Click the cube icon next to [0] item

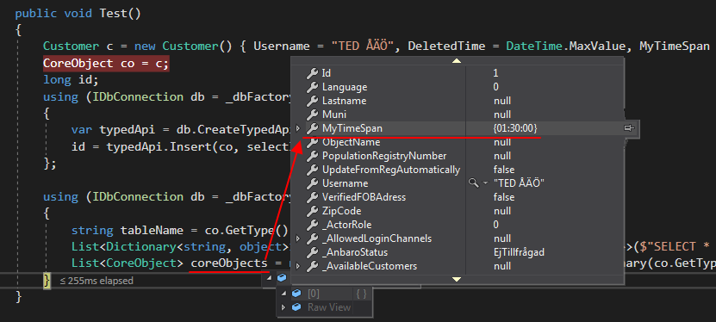pyautogui.click(x=296, y=294)
